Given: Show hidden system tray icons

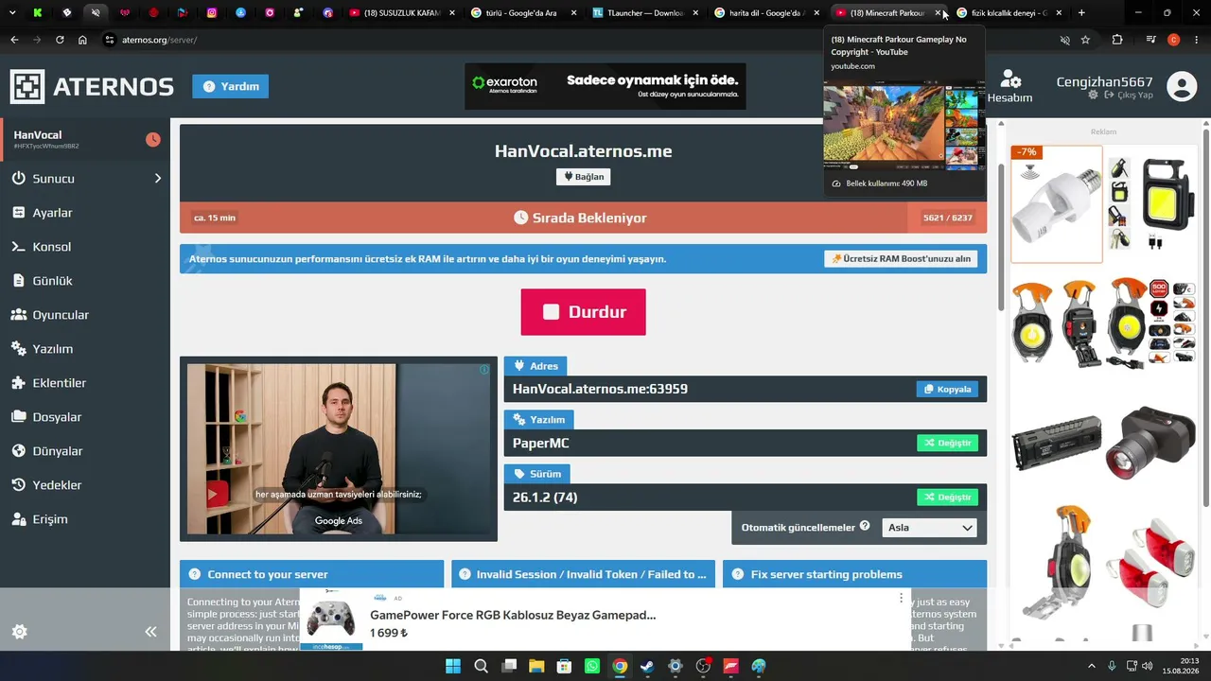Looking at the screenshot, I should coord(1091,666).
